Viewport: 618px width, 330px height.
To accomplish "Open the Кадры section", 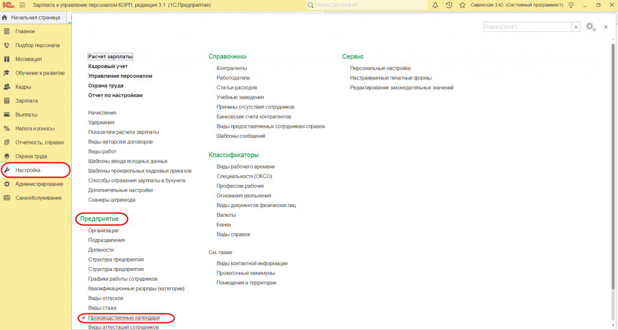I will pos(24,87).
